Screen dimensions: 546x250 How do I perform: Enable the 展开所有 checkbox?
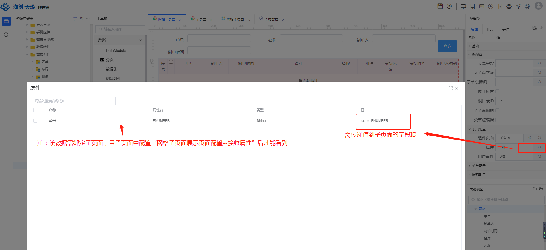pyautogui.click(x=497, y=91)
